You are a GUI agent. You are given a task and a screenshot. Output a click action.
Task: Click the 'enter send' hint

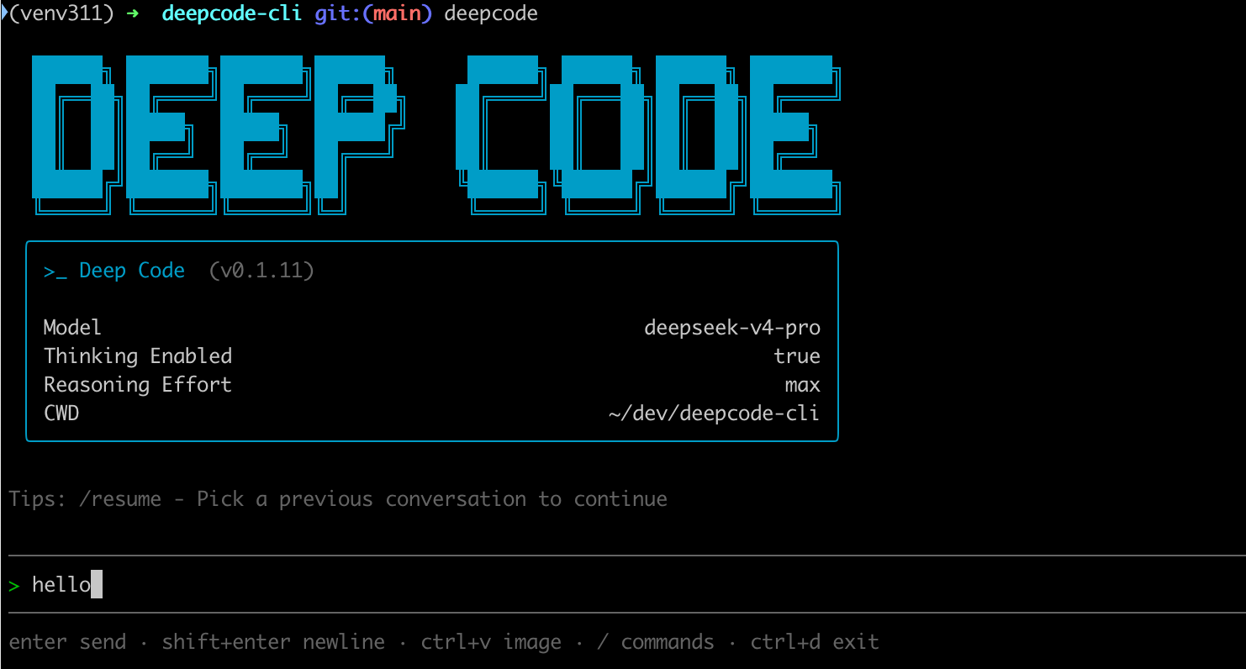pos(67,643)
